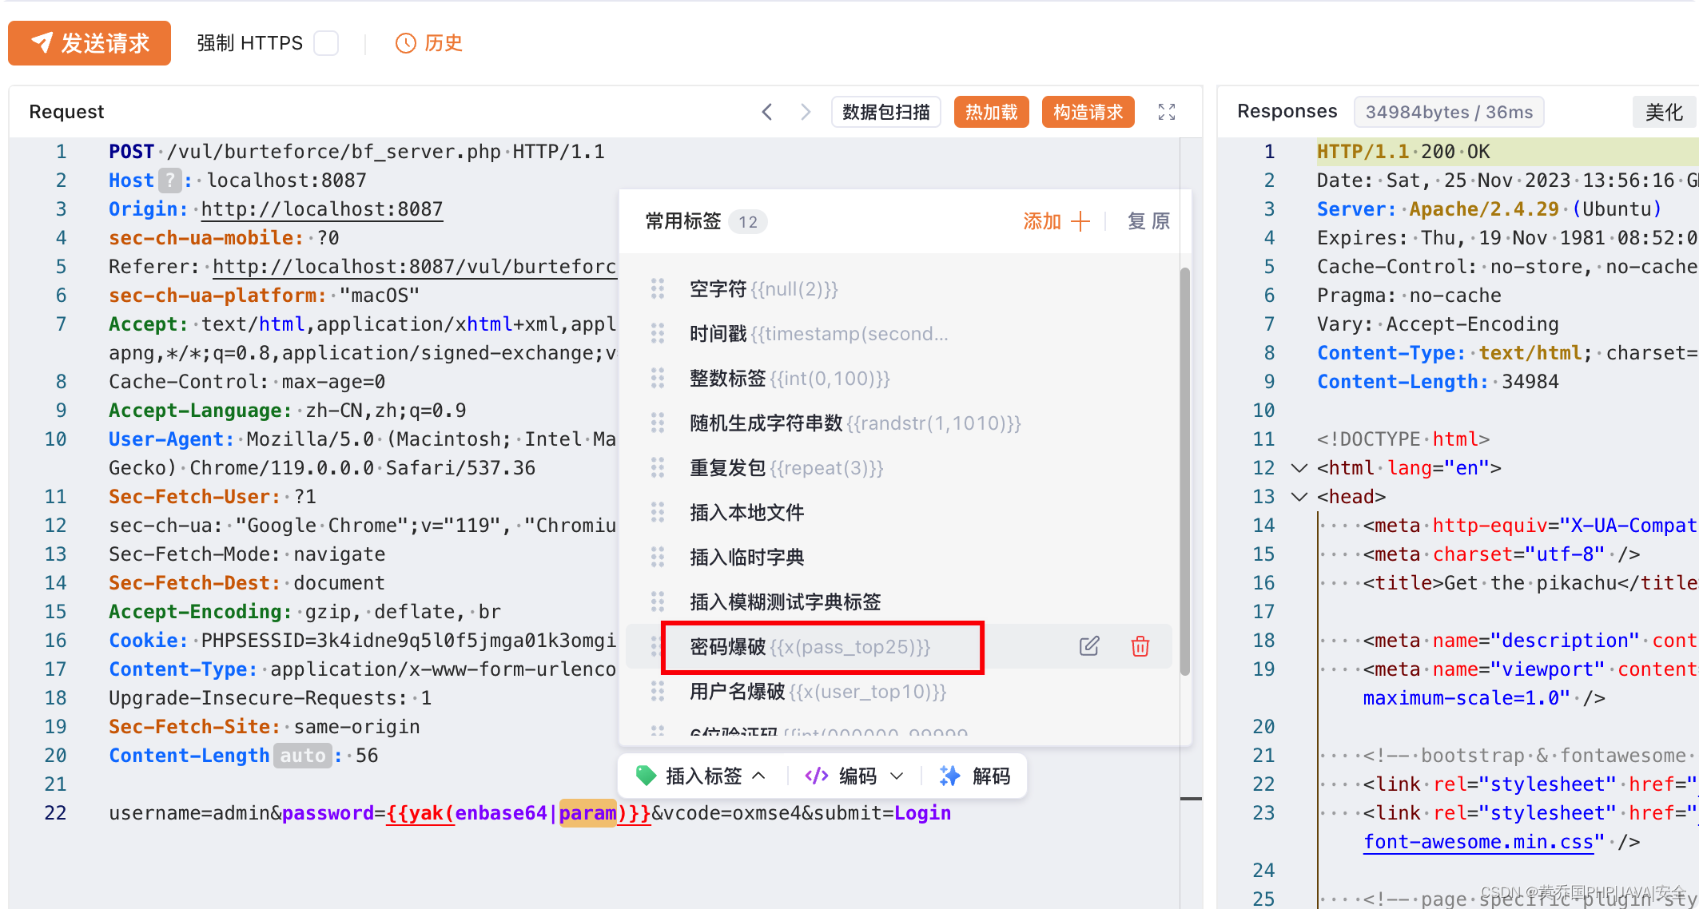
Task: Grab the drag handle of 随机生成字符串数 tag
Action: click(658, 423)
